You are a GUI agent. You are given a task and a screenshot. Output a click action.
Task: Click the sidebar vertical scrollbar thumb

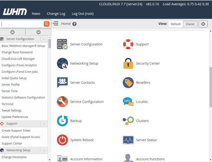pyautogui.click(x=50, y=43)
